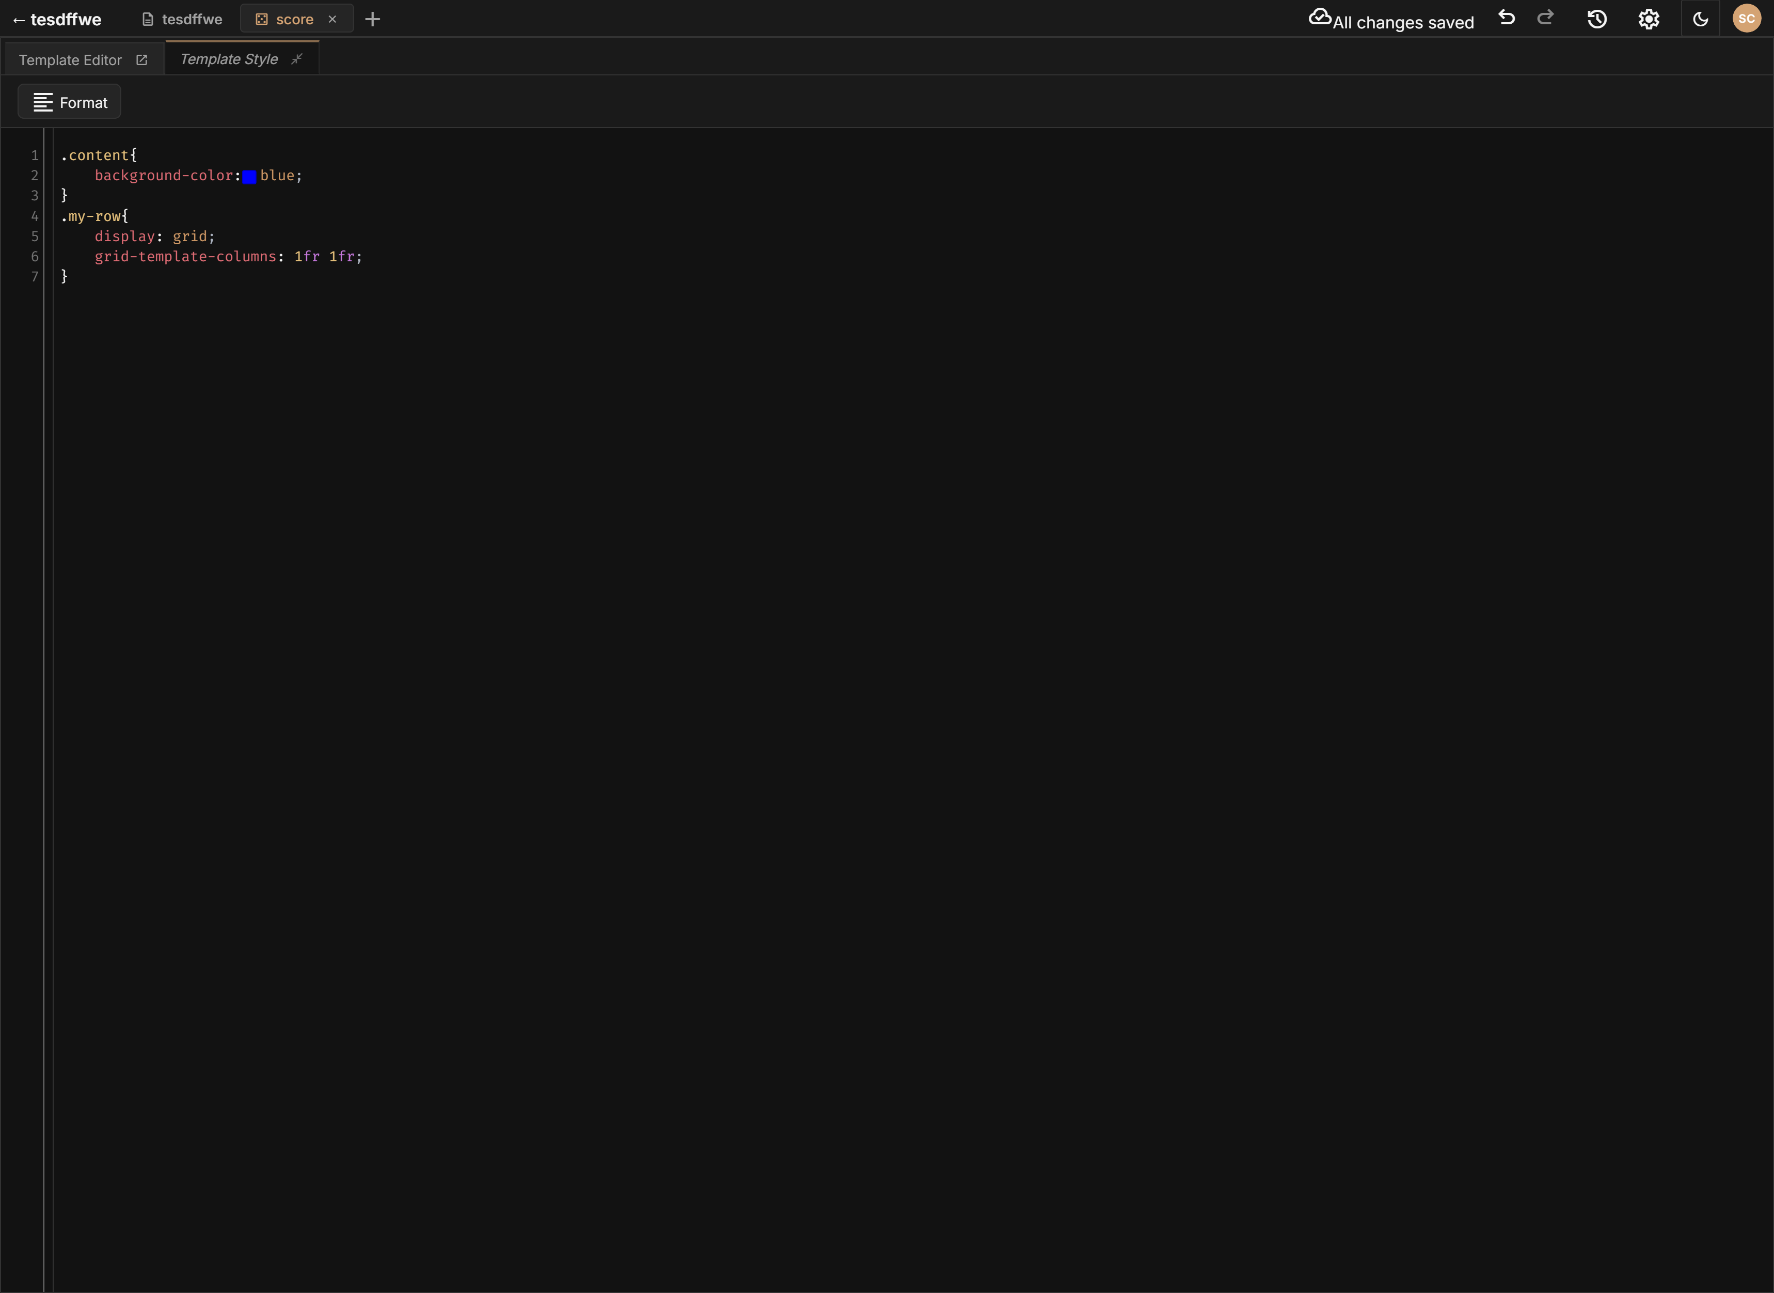Close the score tab with the x
1774x1293 pixels.
point(332,18)
